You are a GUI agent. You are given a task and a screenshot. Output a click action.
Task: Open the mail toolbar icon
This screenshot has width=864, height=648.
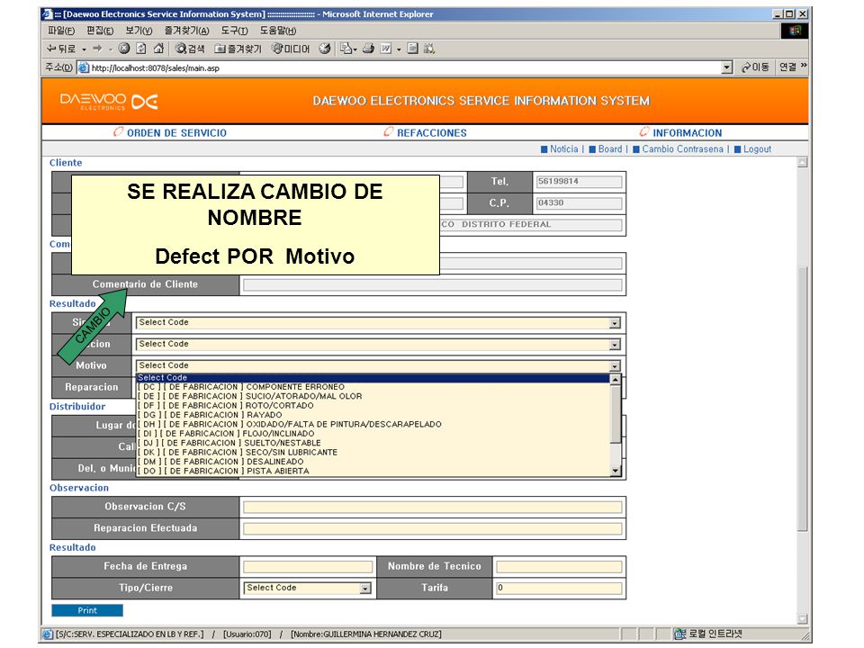[346, 49]
